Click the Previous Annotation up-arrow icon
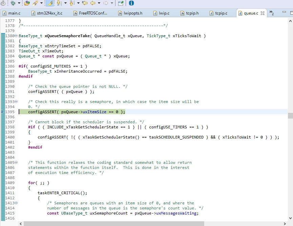This screenshot has height=226, width=293. point(72,3)
